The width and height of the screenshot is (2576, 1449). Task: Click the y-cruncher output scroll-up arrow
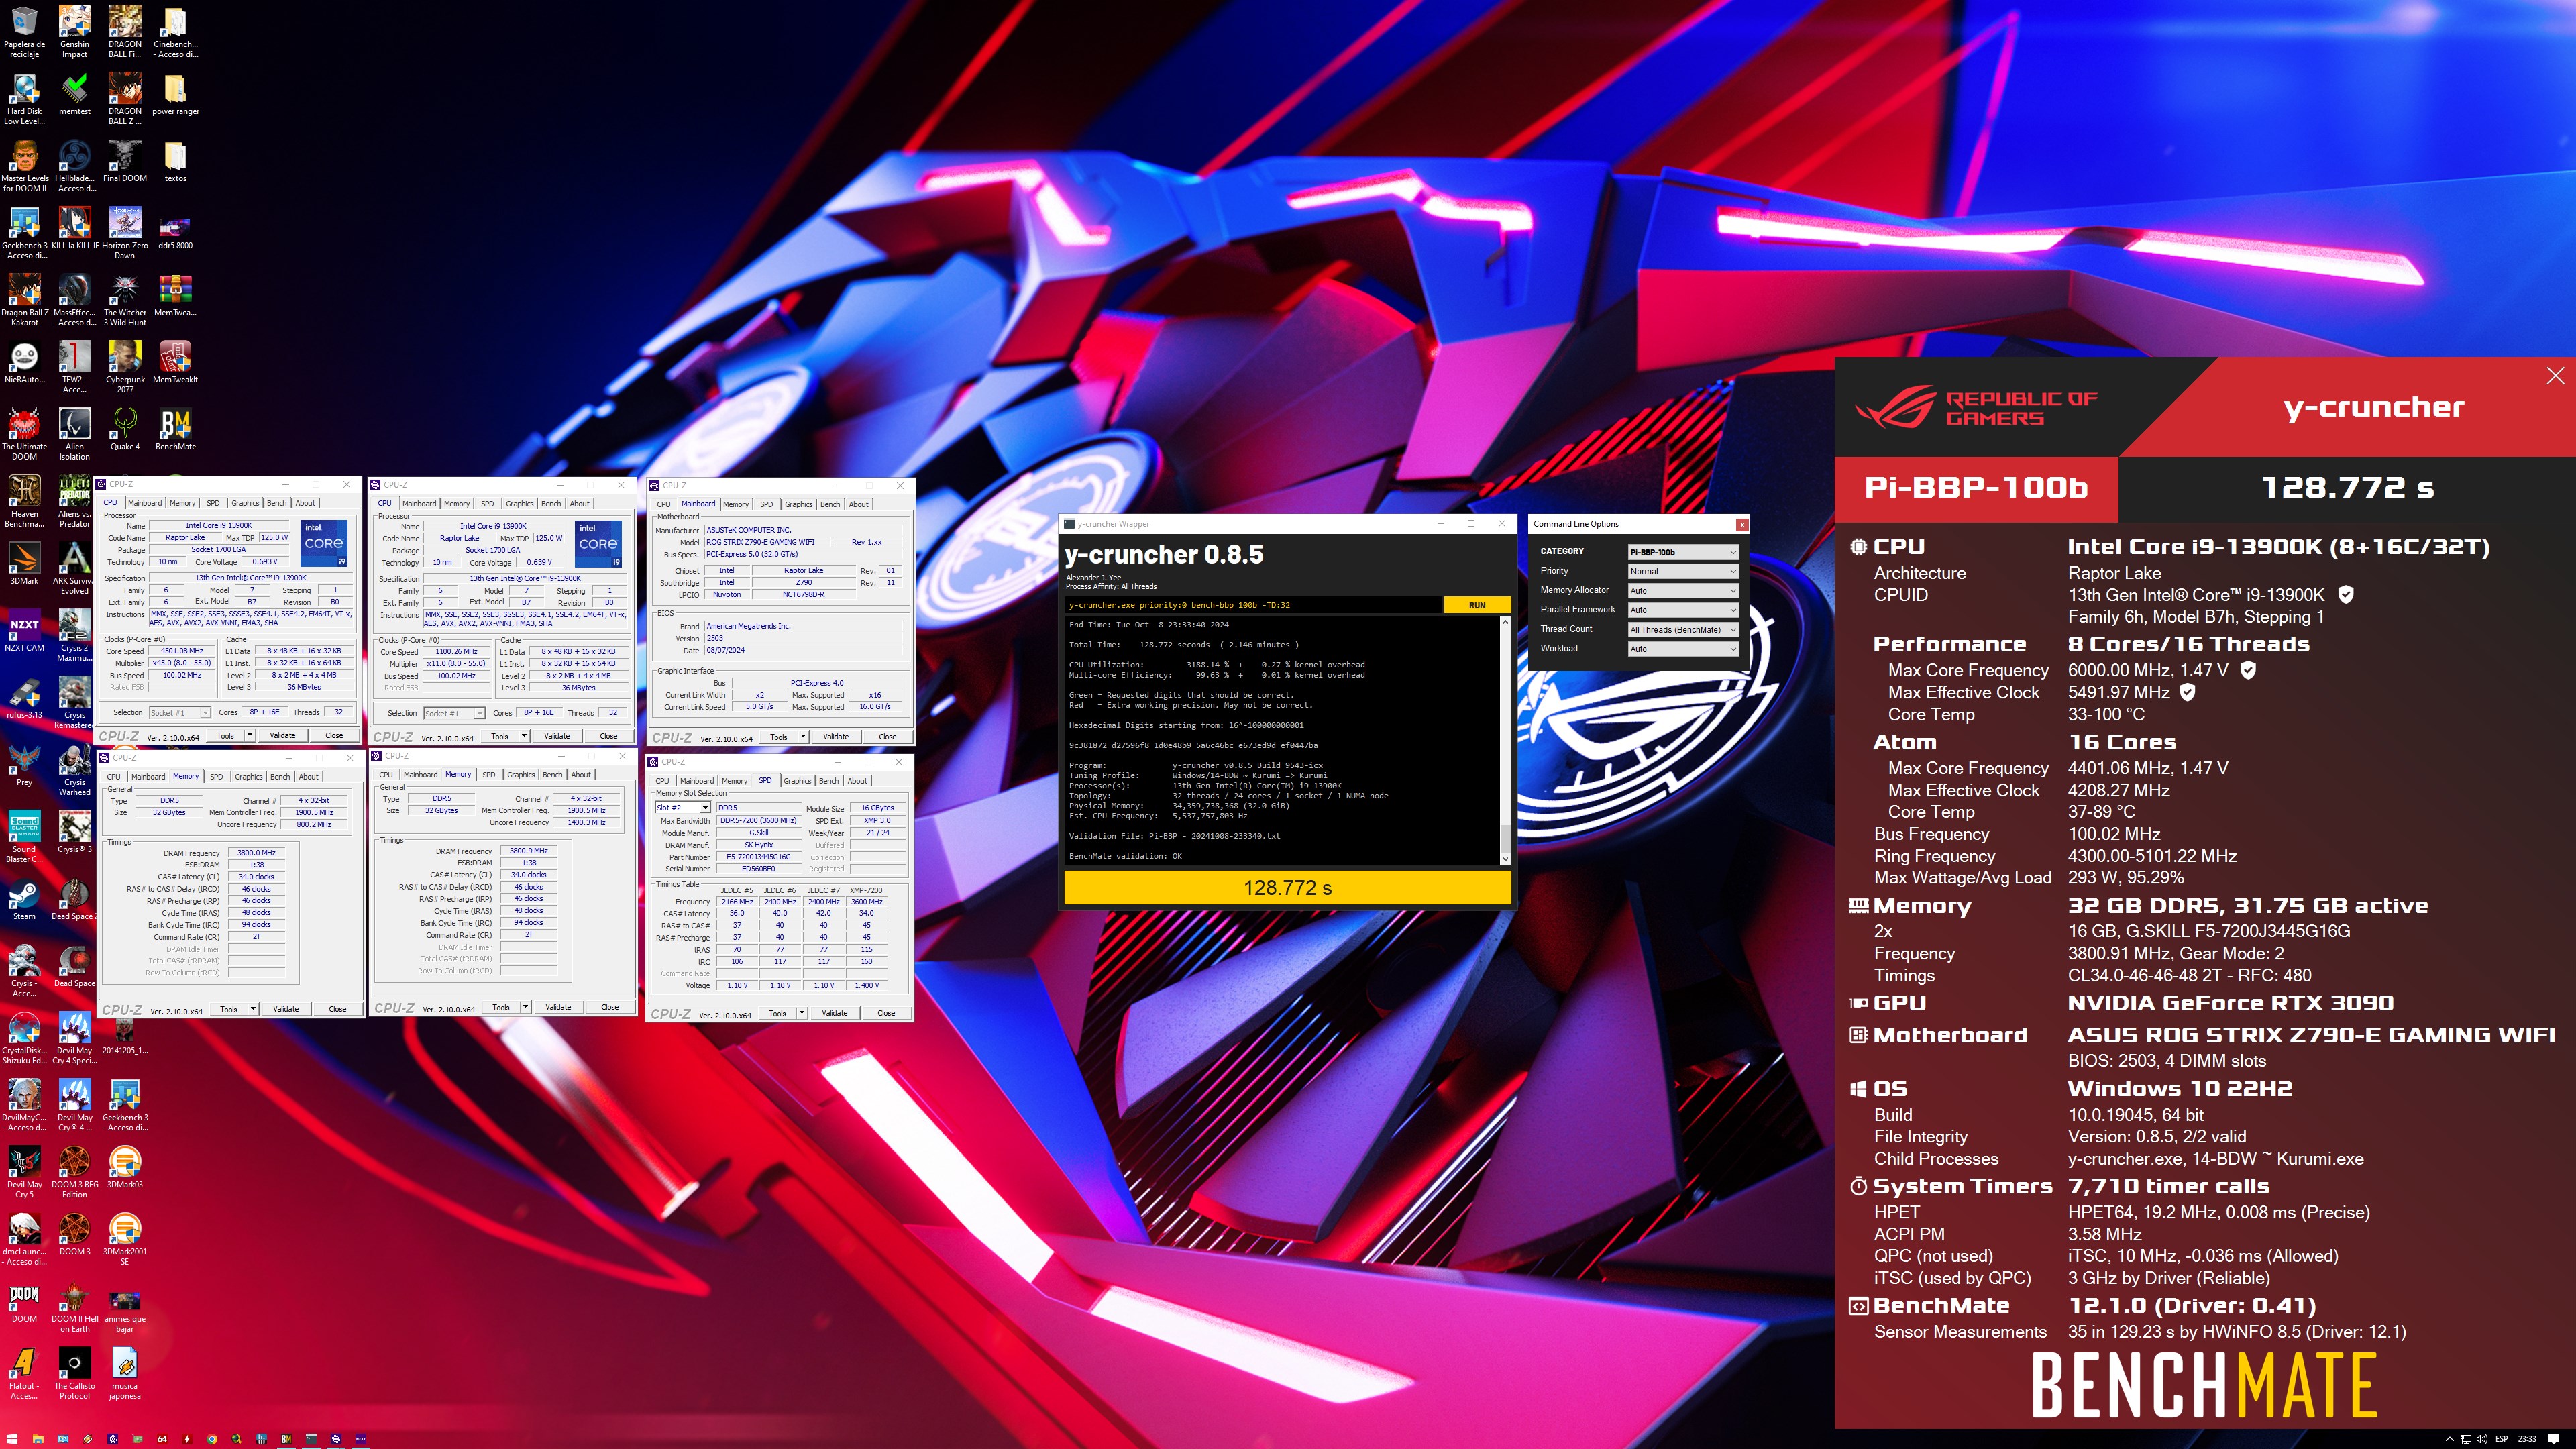(1505, 622)
